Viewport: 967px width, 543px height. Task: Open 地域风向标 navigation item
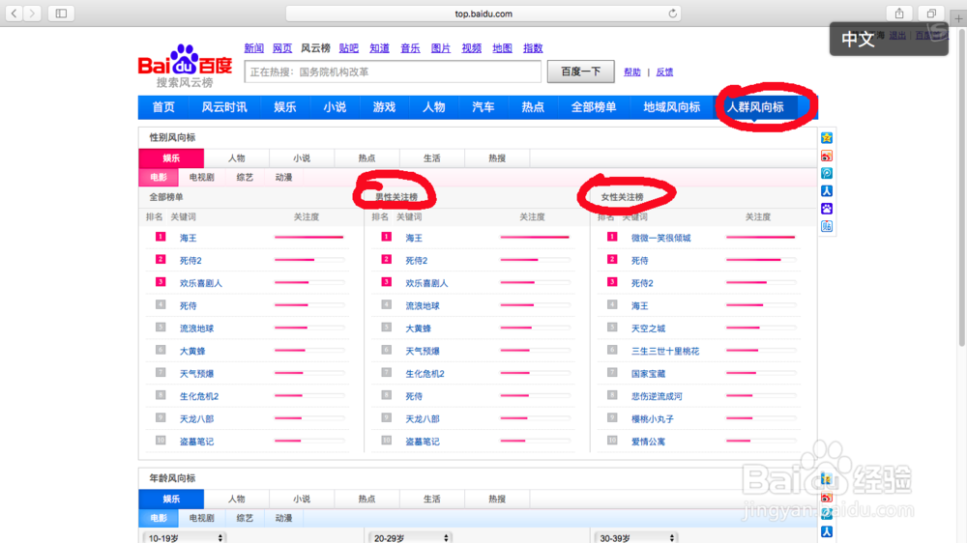672,107
